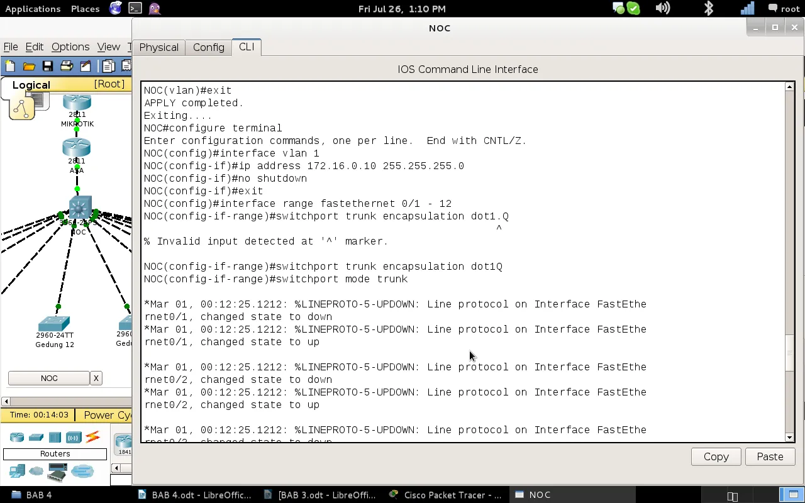Open the Bluetooth tray icon
805x503 pixels.
tap(709, 8)
